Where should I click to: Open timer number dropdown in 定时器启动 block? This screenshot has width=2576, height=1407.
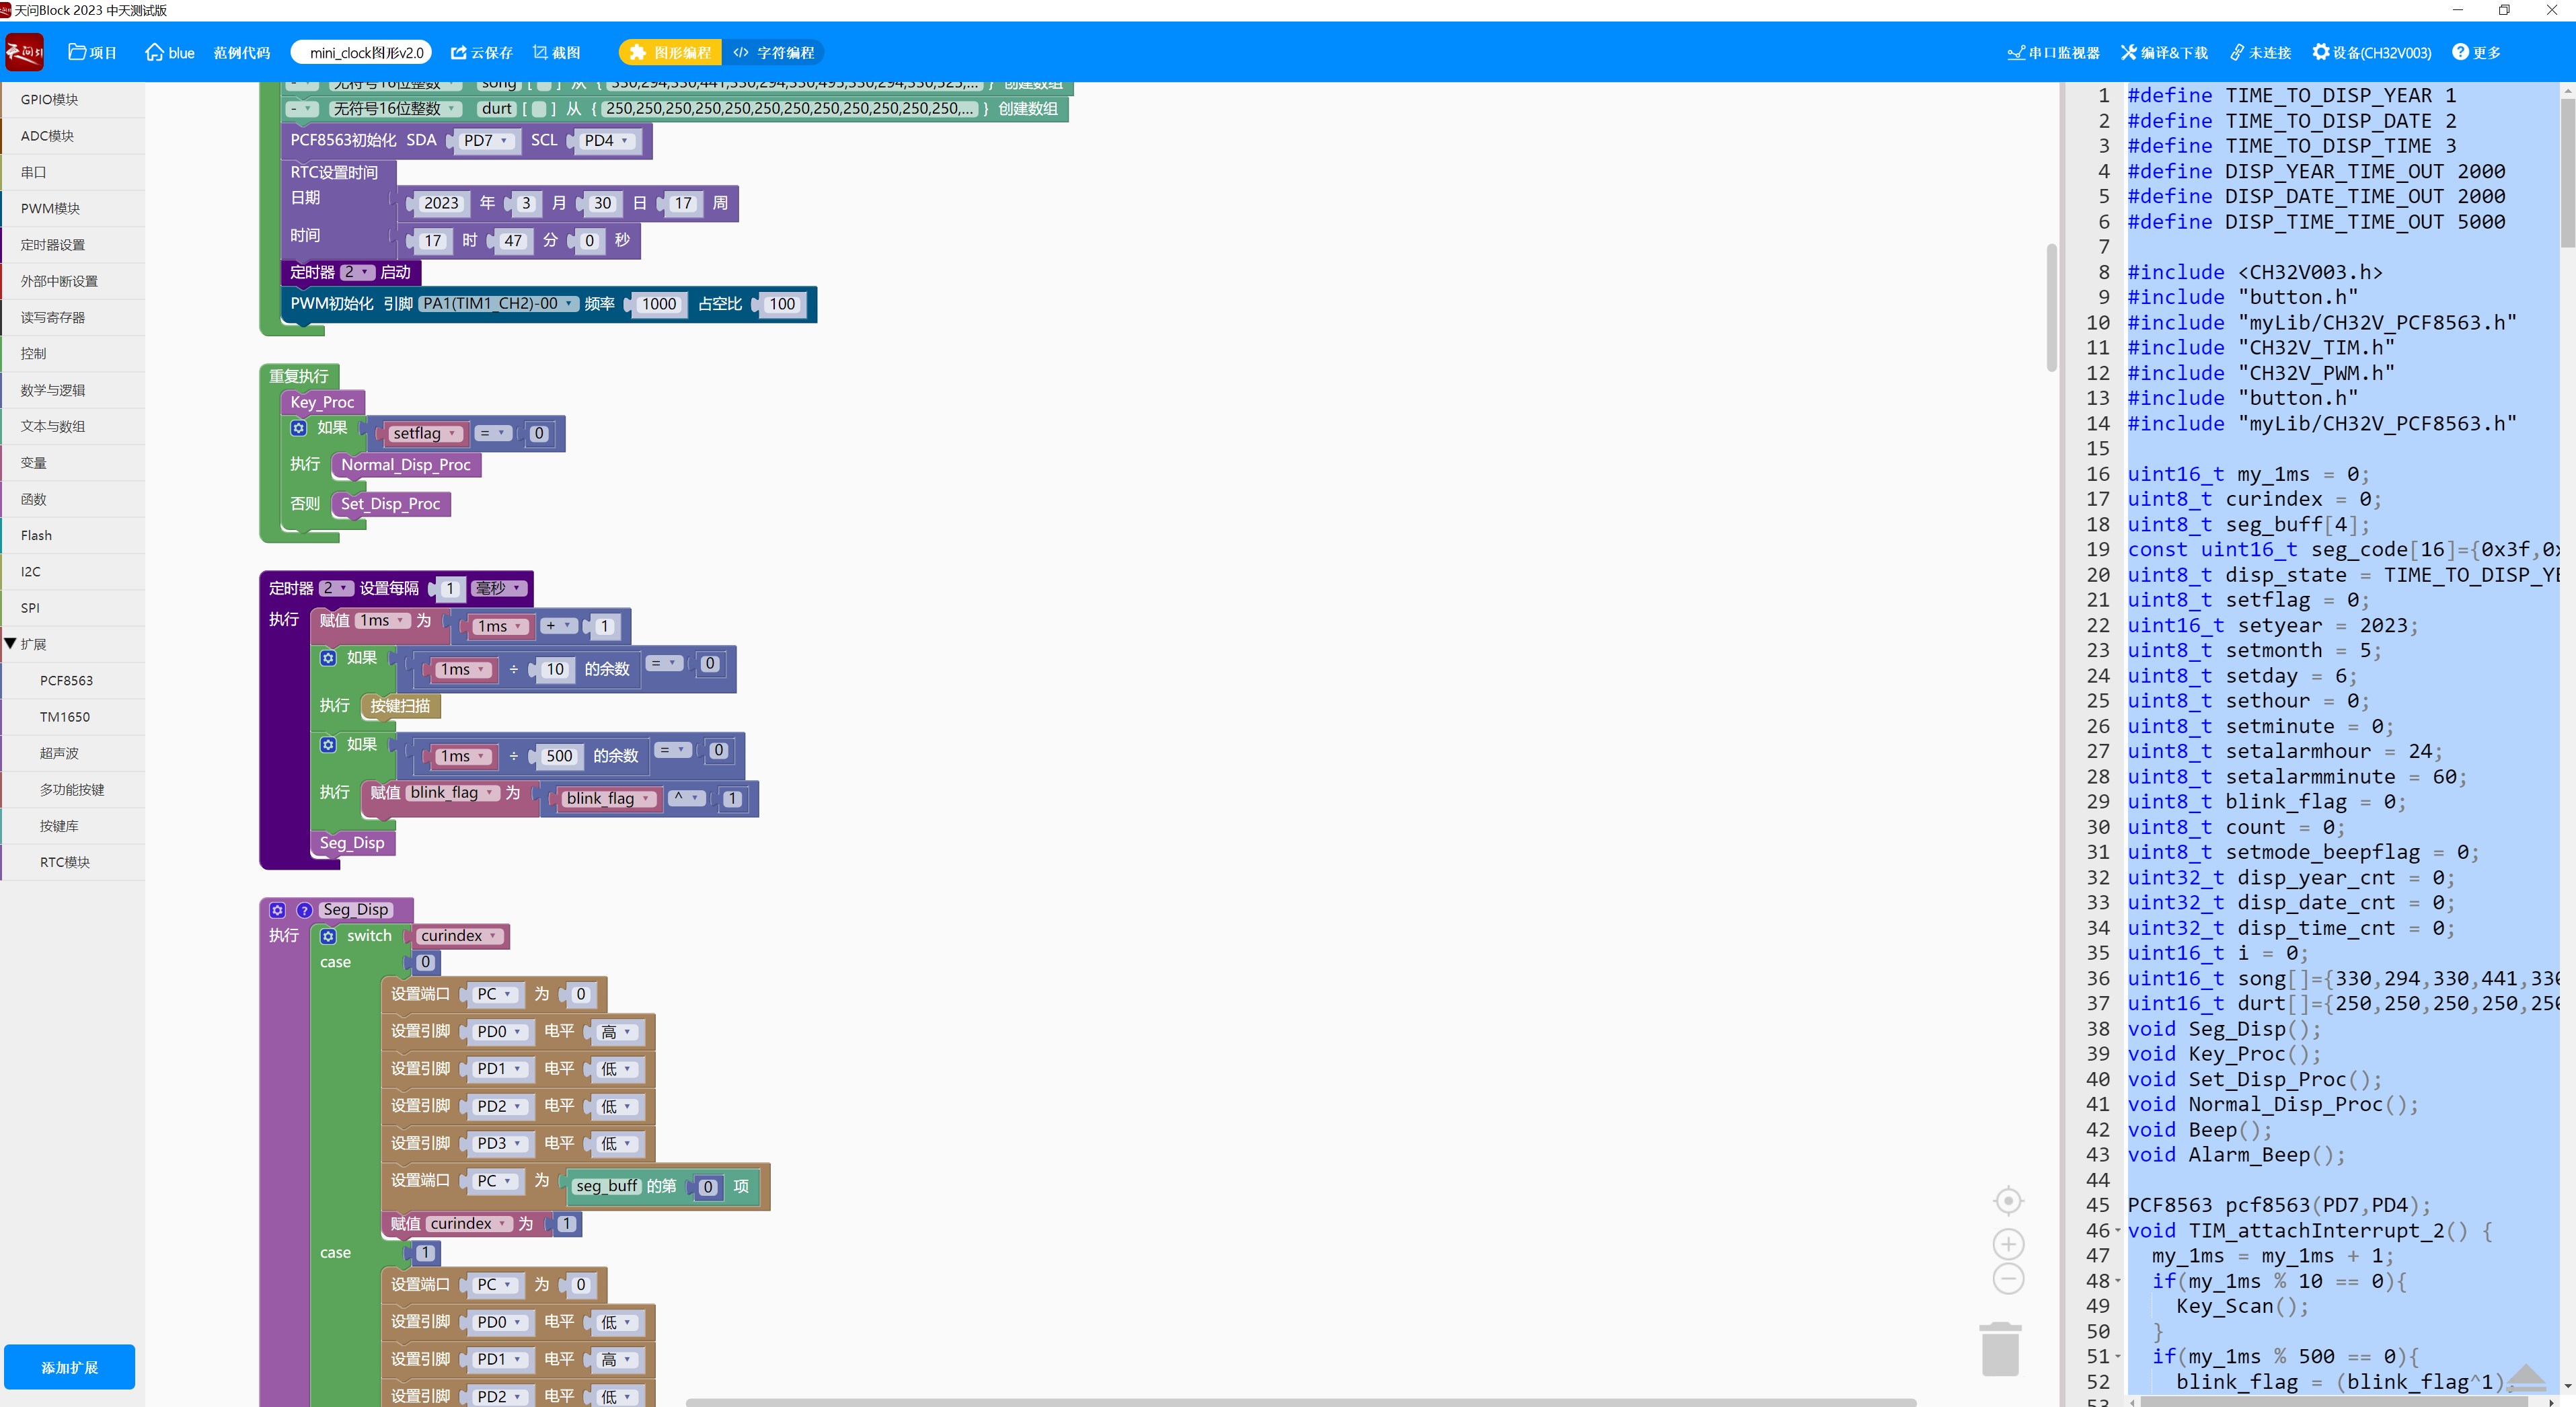(357, 272)
